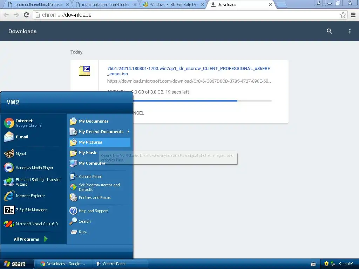359x269 pixels.
Task: Close the Downloads tab
Action: (270, 5)
